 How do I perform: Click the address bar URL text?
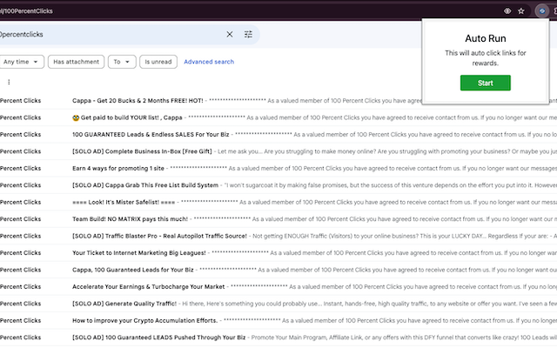tap(26, 11)
